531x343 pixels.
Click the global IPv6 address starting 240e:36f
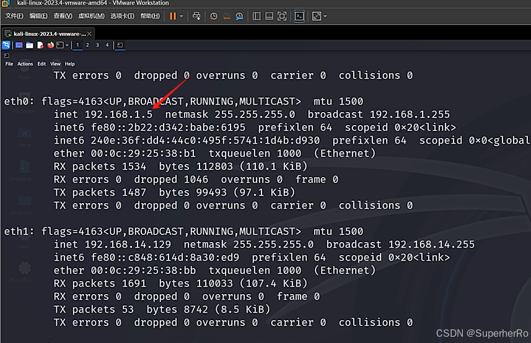(x=205, y=141)
